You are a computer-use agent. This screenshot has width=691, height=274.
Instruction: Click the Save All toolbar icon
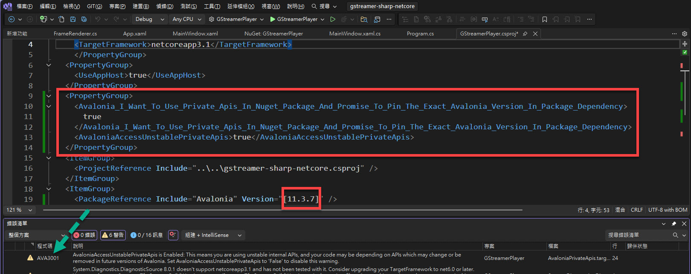(84, 19)
